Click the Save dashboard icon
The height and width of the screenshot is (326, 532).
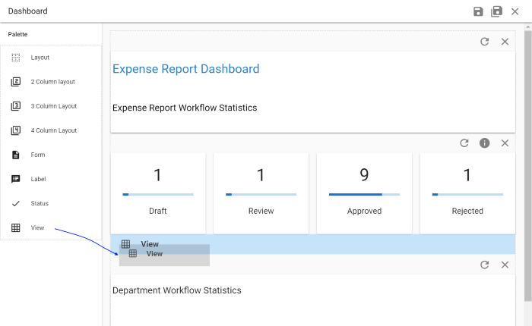478,11
